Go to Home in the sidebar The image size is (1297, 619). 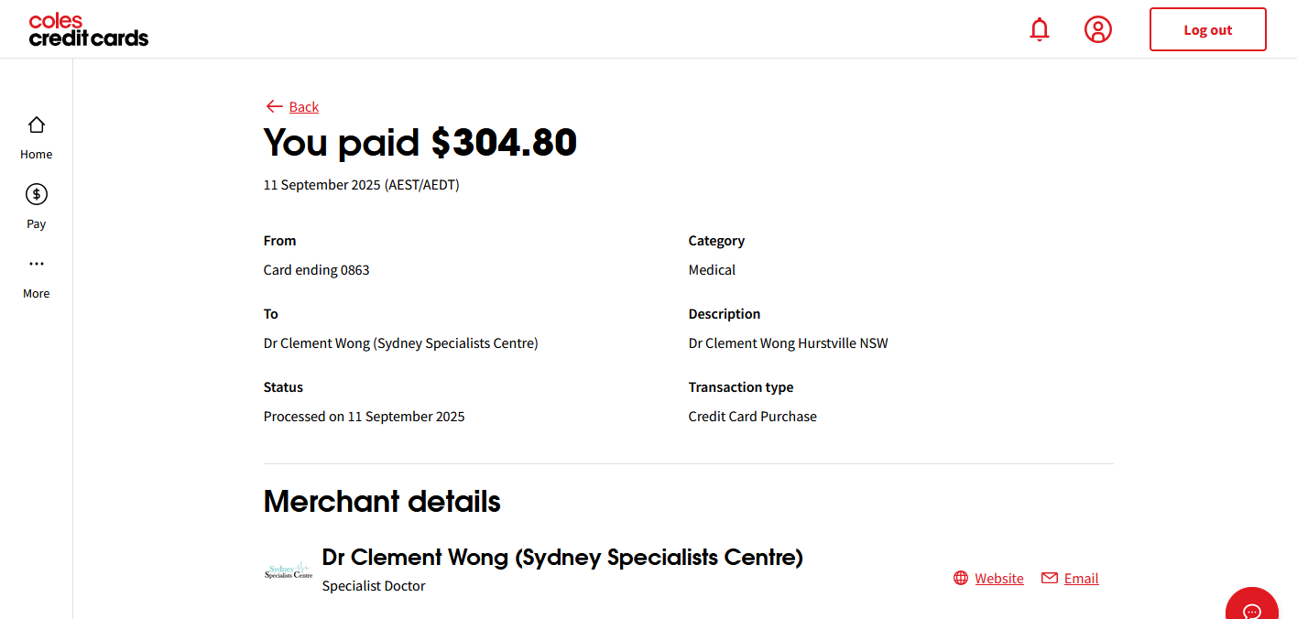[x=37, y=136]
